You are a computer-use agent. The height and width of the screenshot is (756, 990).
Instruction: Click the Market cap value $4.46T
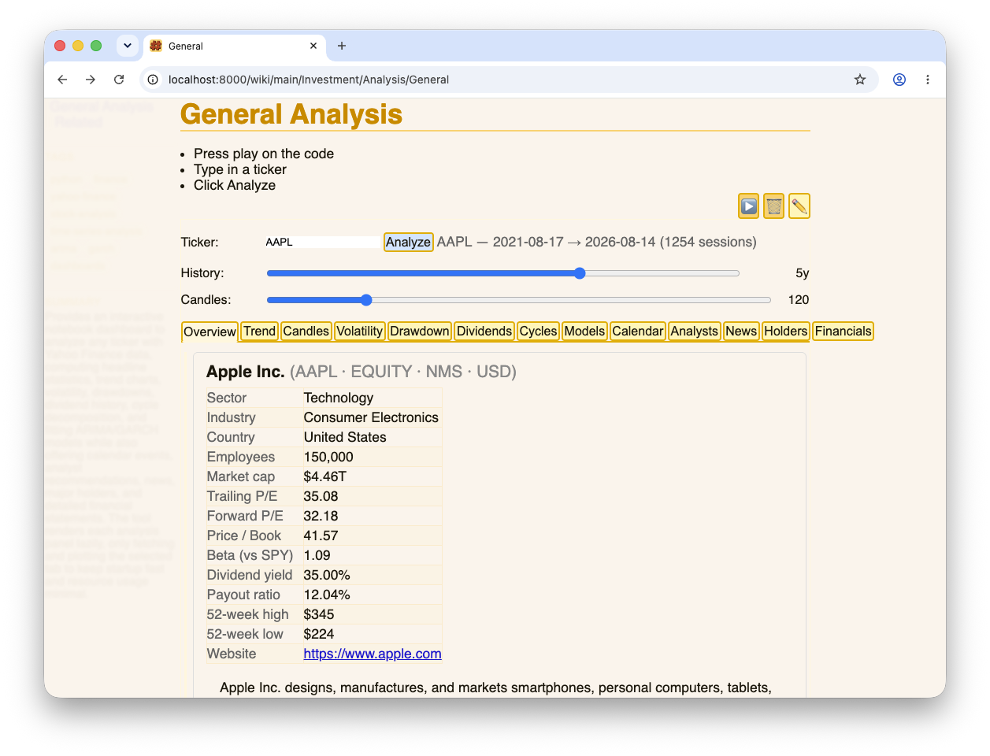tap(324, 476)
